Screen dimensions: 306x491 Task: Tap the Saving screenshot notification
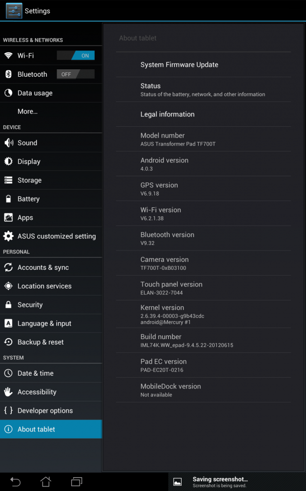click(x=220, y=482)
